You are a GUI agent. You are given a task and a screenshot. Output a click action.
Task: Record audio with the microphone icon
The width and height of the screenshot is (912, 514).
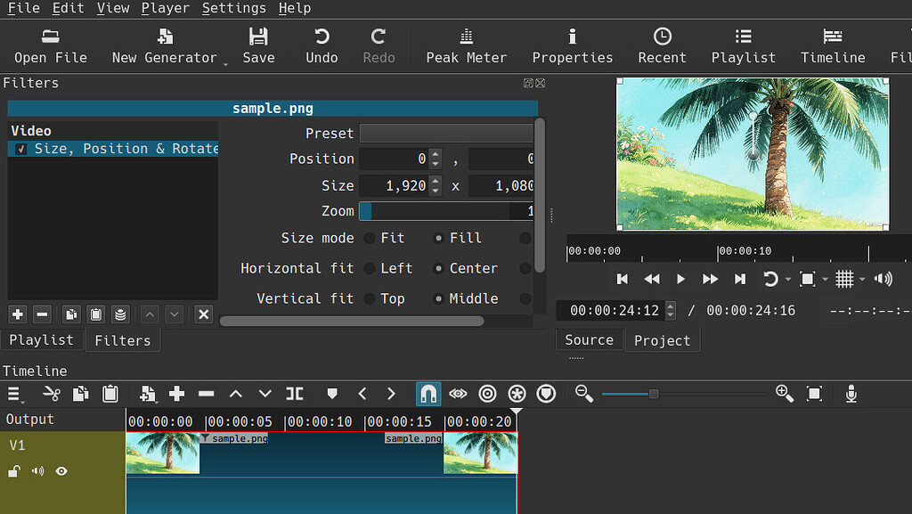pyautogui.click(x=851, y=393)
